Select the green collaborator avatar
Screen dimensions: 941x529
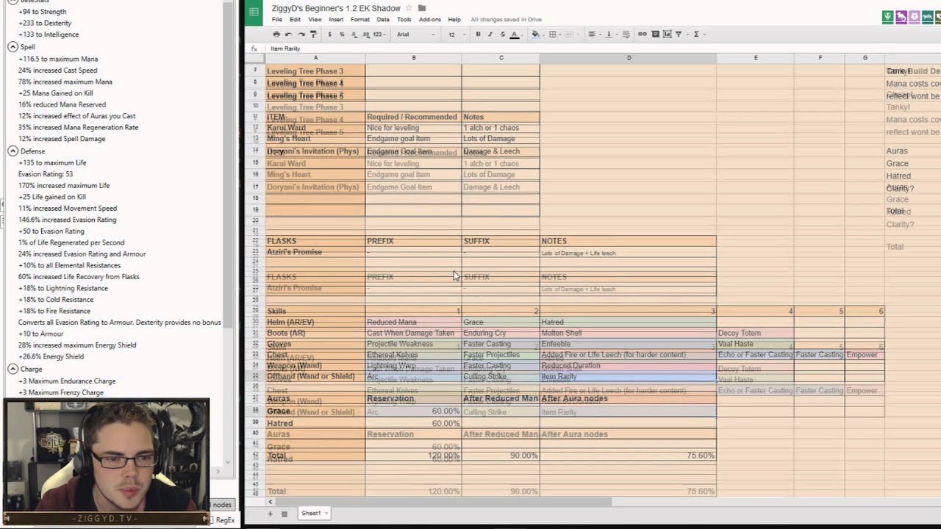tap(888, 16)
